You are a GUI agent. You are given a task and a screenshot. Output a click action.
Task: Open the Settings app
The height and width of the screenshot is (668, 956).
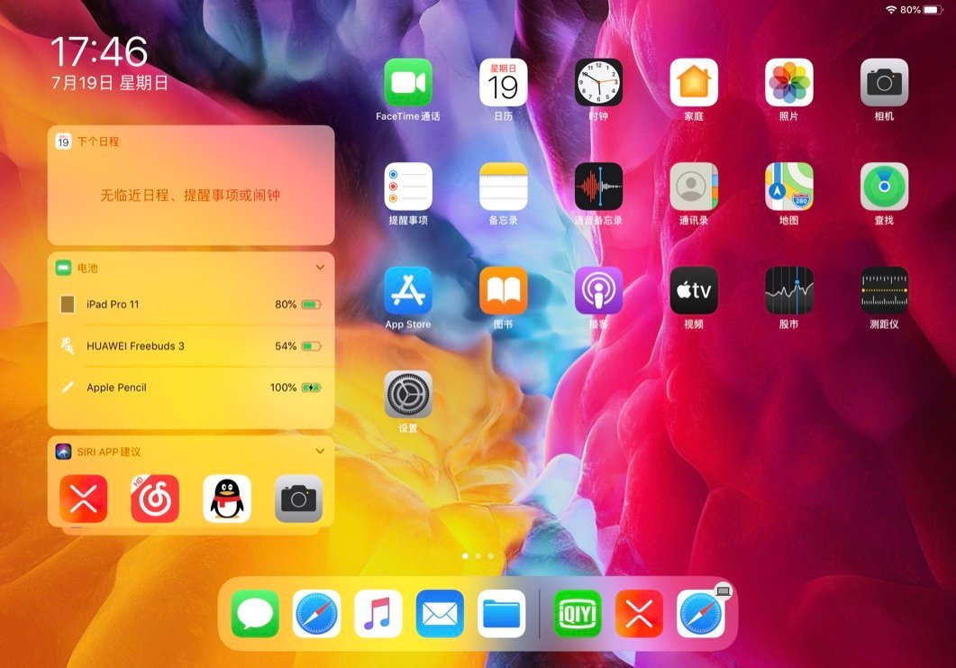(x=408, y=395)
